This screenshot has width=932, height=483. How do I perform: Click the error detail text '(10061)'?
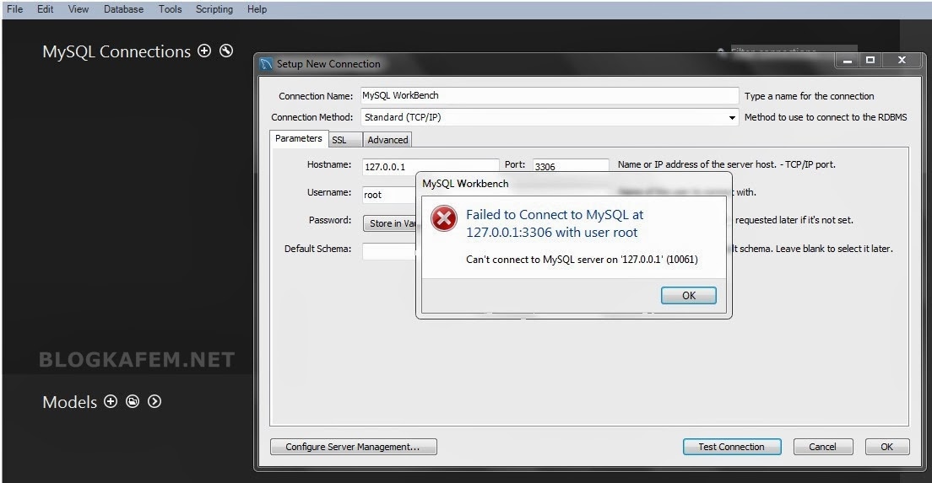point(682,260)
